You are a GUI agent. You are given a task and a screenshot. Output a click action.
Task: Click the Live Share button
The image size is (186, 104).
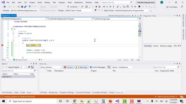[172, 7]
